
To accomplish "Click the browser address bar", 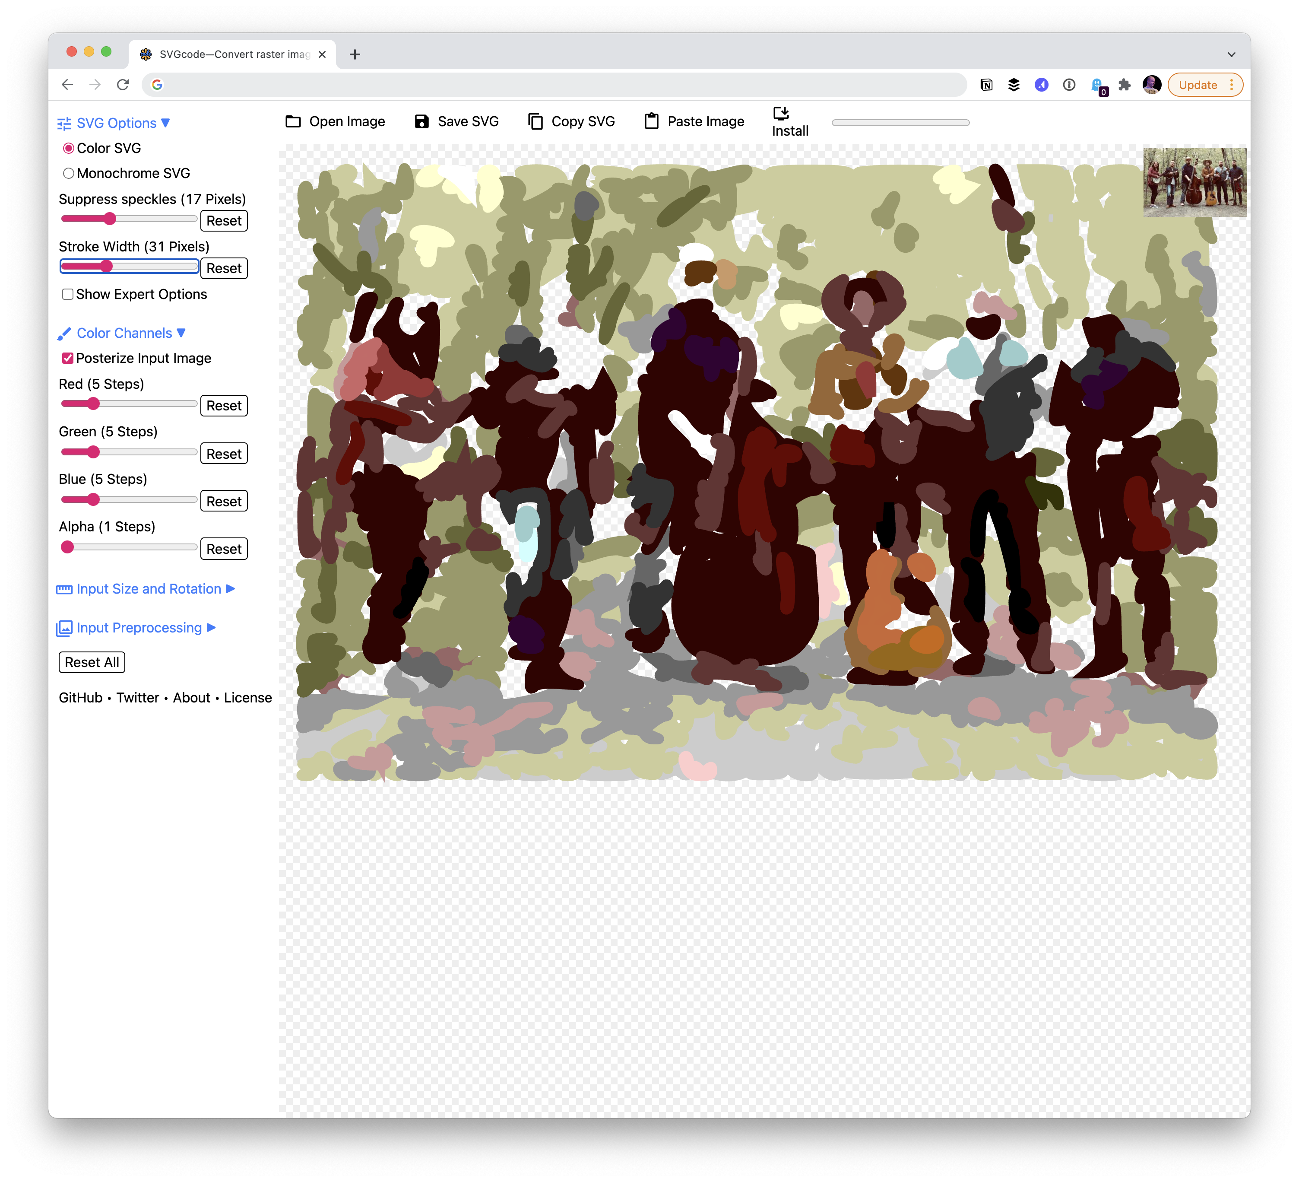I will tap(554, 84).
